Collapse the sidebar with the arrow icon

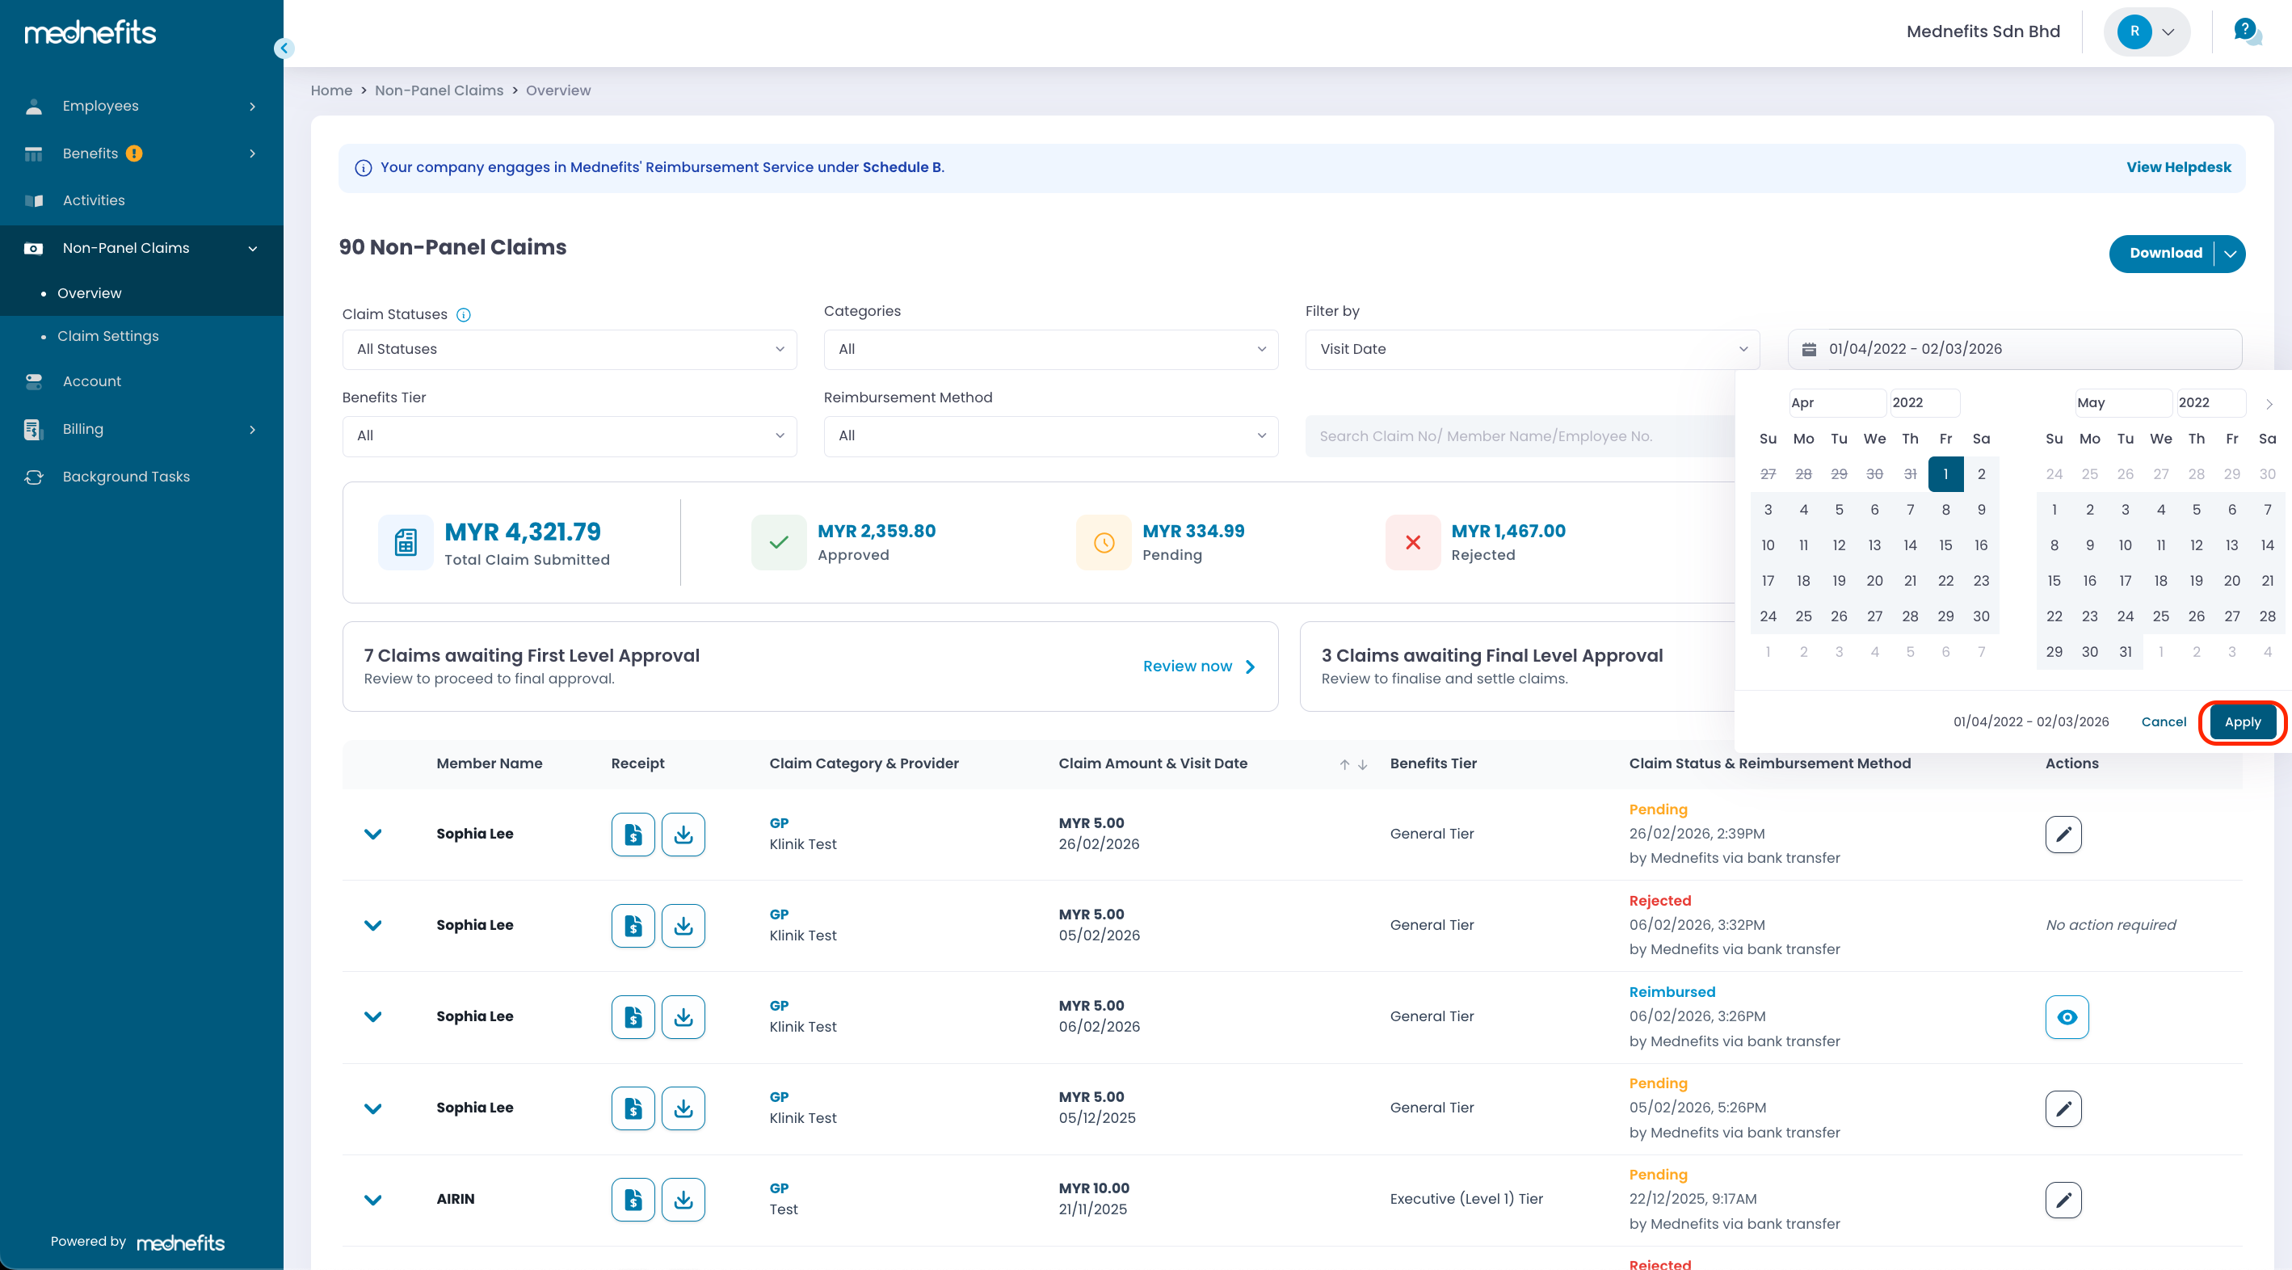[x=284, y=48]
